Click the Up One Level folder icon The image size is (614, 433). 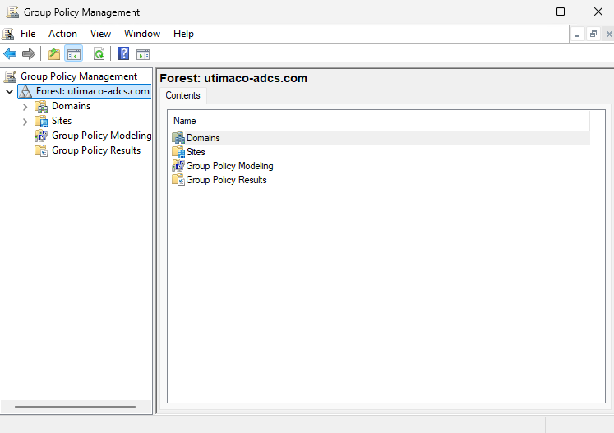click(54, 54)
